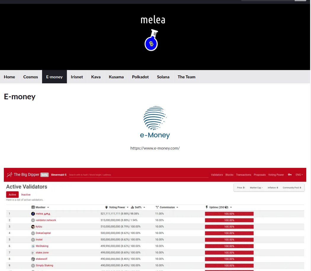Click the Community Pool stat
Viewport: 311px width, 271px height.
292,188
